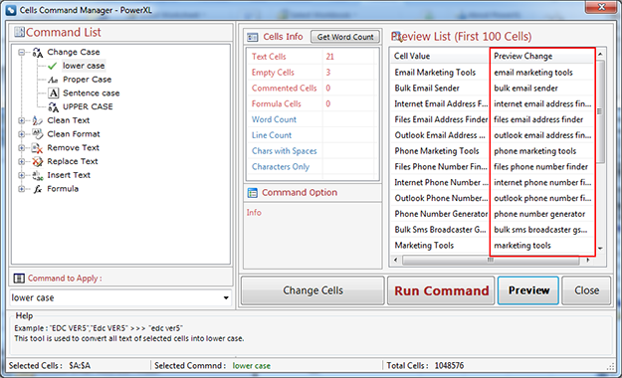Click the preview list scroll up arrow
The width and height of the screenshot is (622, 378).
pos(600,54)
